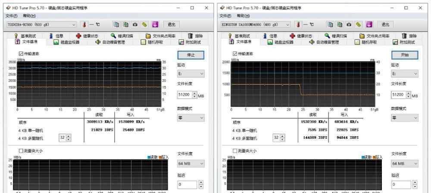
Task: Open 随机存取 tab in Kingston window
Action: coord(365,42)
